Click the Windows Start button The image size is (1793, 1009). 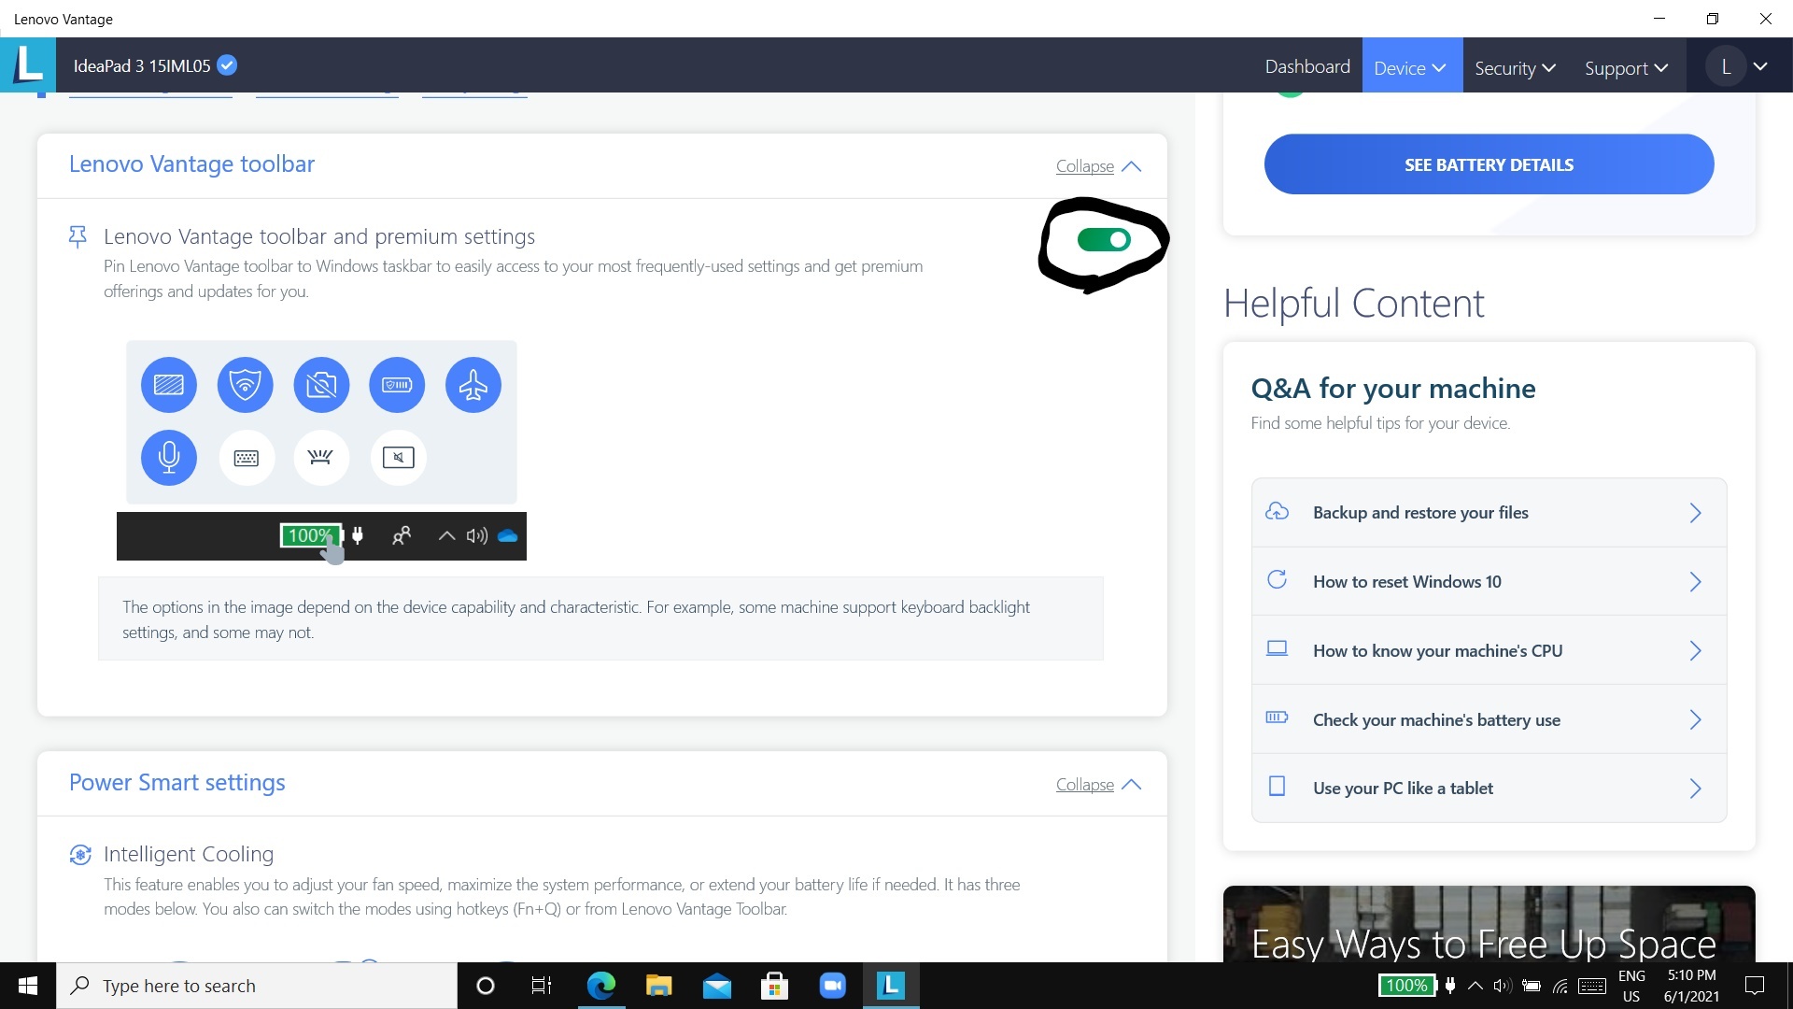(28, 986)
